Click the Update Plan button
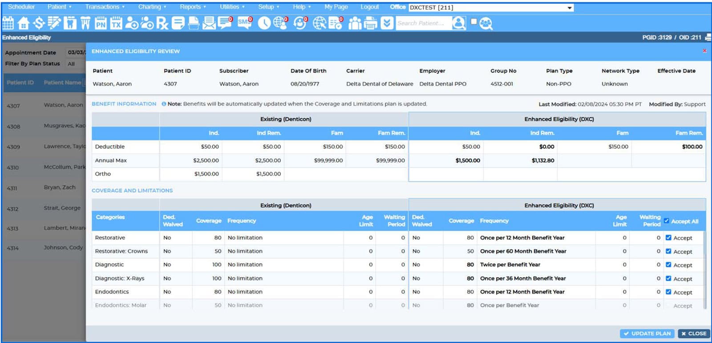This screenshot has width=712, height=343. [x=647, y=333]
